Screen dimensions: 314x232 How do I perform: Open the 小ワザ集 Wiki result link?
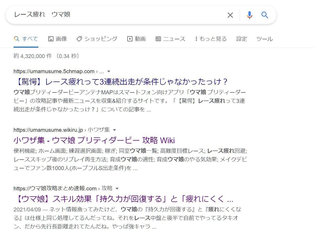(x=94, y=140)
